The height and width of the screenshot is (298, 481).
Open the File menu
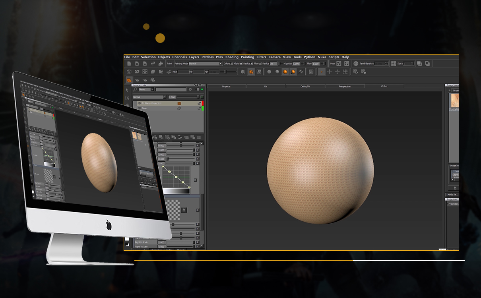tap(127, 57)
